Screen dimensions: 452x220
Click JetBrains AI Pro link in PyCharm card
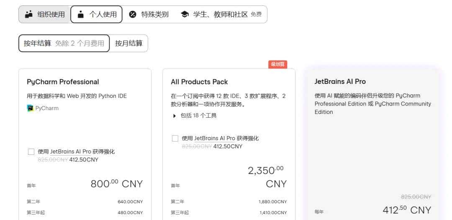point(70,152)
